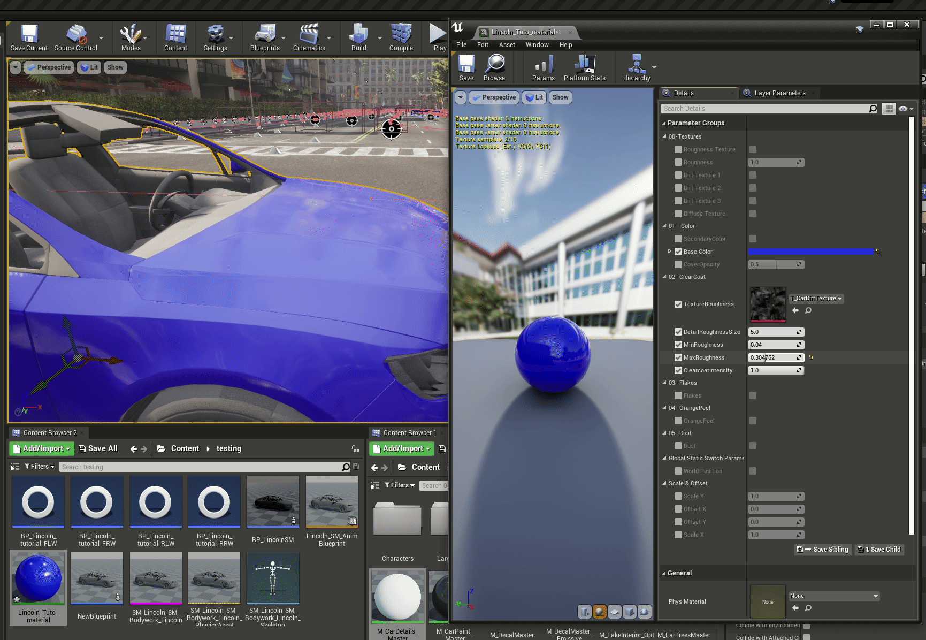Open Source Control toolbar icon
The width and height of the screenshot is (926, 640).
coord(76,37)
